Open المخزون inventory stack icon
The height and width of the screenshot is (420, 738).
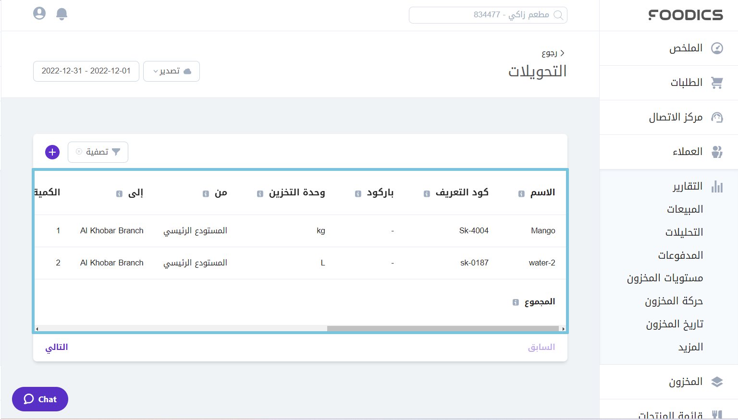click(x=717, y=382)
